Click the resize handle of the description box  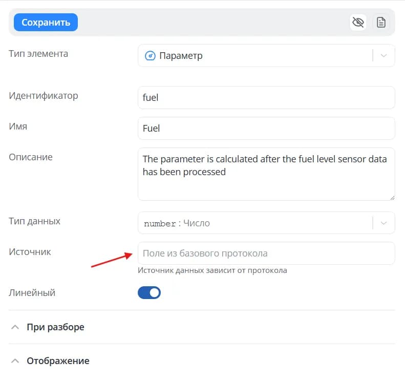point(392,198)
